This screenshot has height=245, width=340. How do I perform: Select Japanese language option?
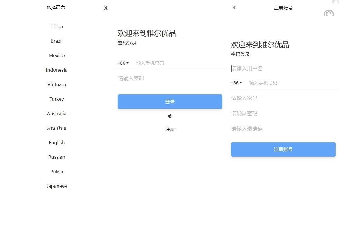(56, 186)
